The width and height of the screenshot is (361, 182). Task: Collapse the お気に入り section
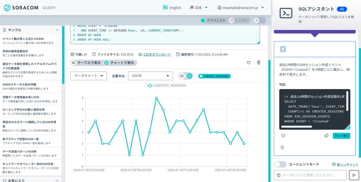click(57, 181)
